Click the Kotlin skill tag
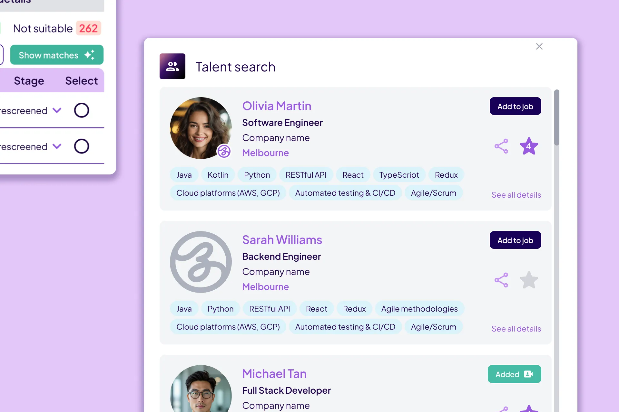619x412 pixels. (218, 175)
